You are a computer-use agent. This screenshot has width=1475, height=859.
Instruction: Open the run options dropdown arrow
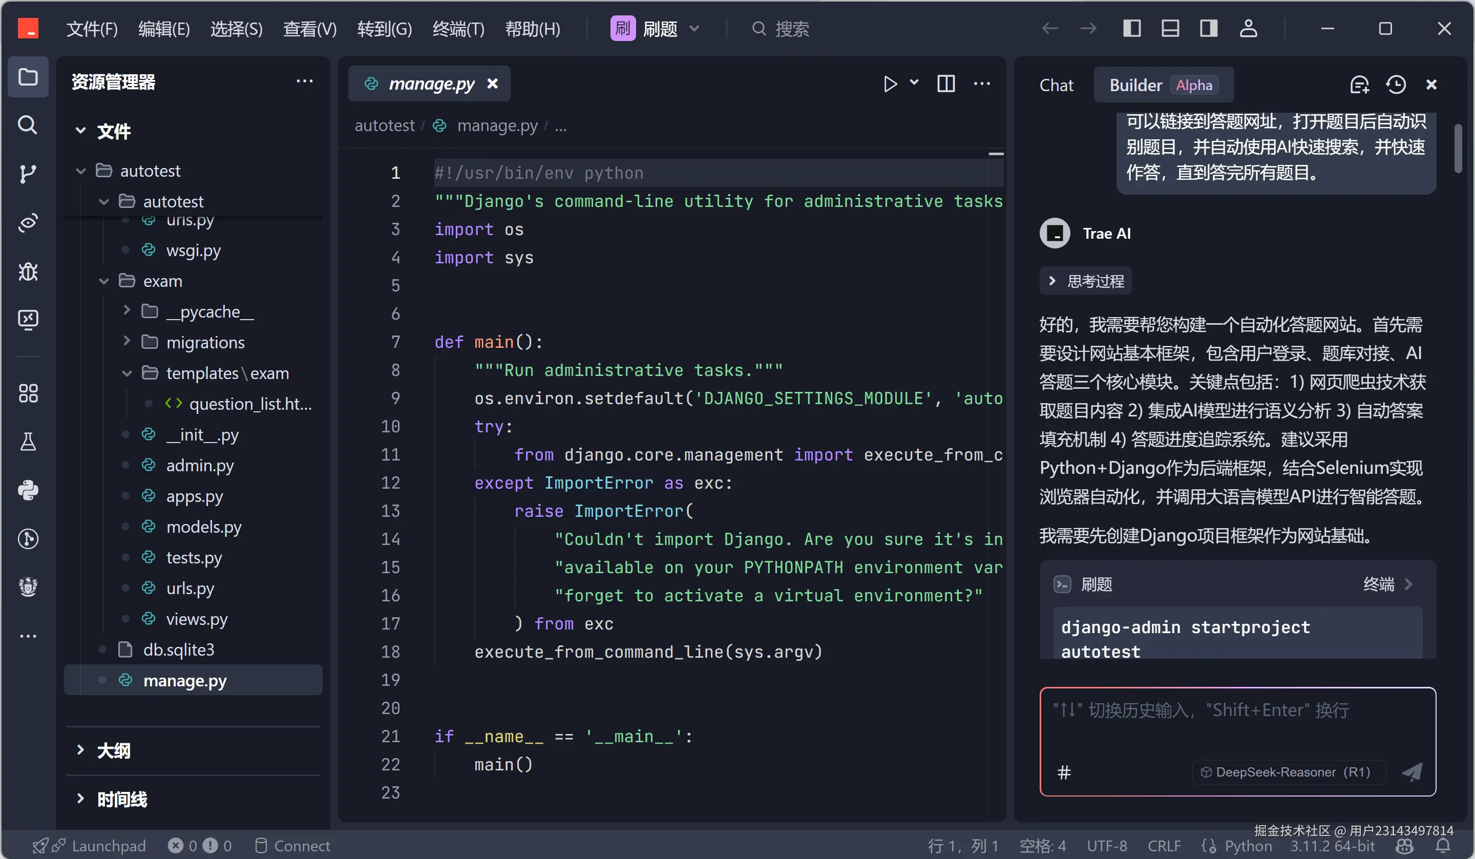click(x=914, y=82)
